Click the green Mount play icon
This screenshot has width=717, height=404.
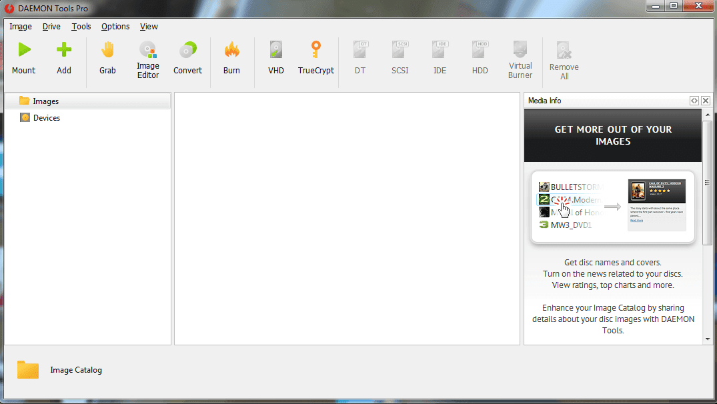pos(24,49)
